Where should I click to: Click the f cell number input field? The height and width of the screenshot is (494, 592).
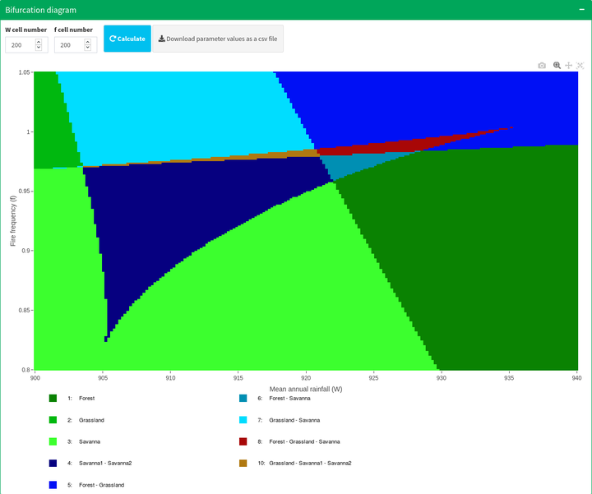click(x=68, y=45)
